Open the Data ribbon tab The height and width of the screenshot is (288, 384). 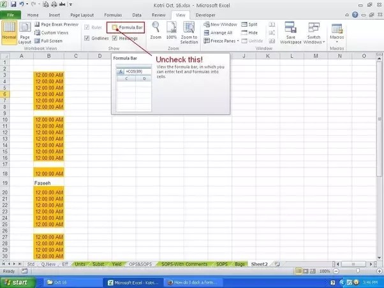[137, 15]
